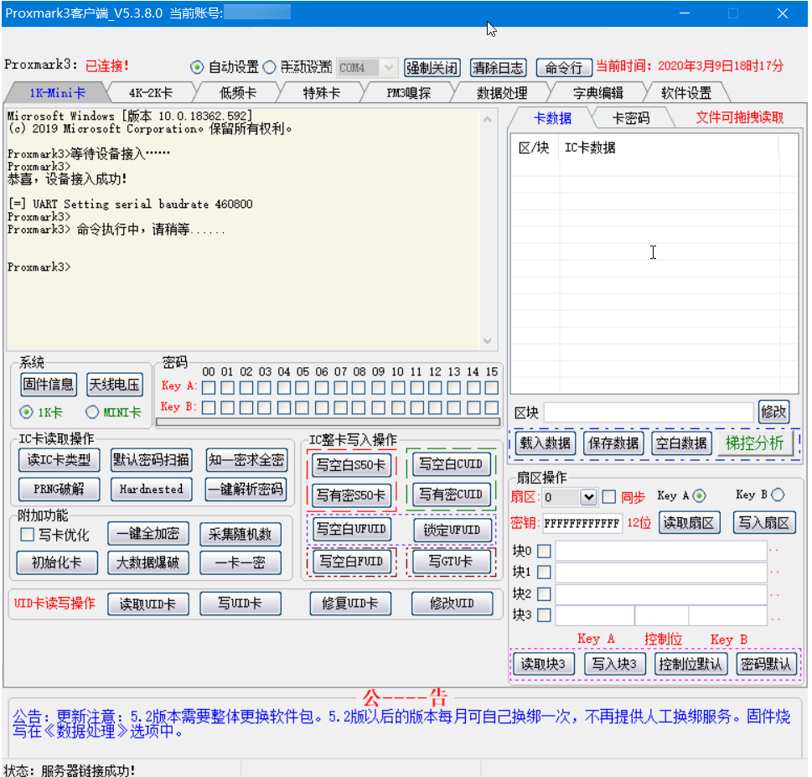Start the PRNG破解 attack
This screenshot has width=812, height=777.
[x=59, y=490]
